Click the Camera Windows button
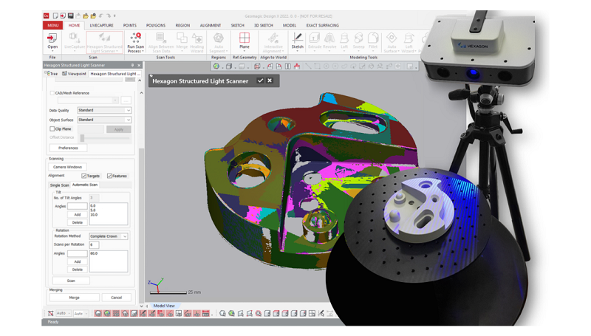Image resolution: width=591 pixels, height=336 pixels. click(x=67, y=167)
